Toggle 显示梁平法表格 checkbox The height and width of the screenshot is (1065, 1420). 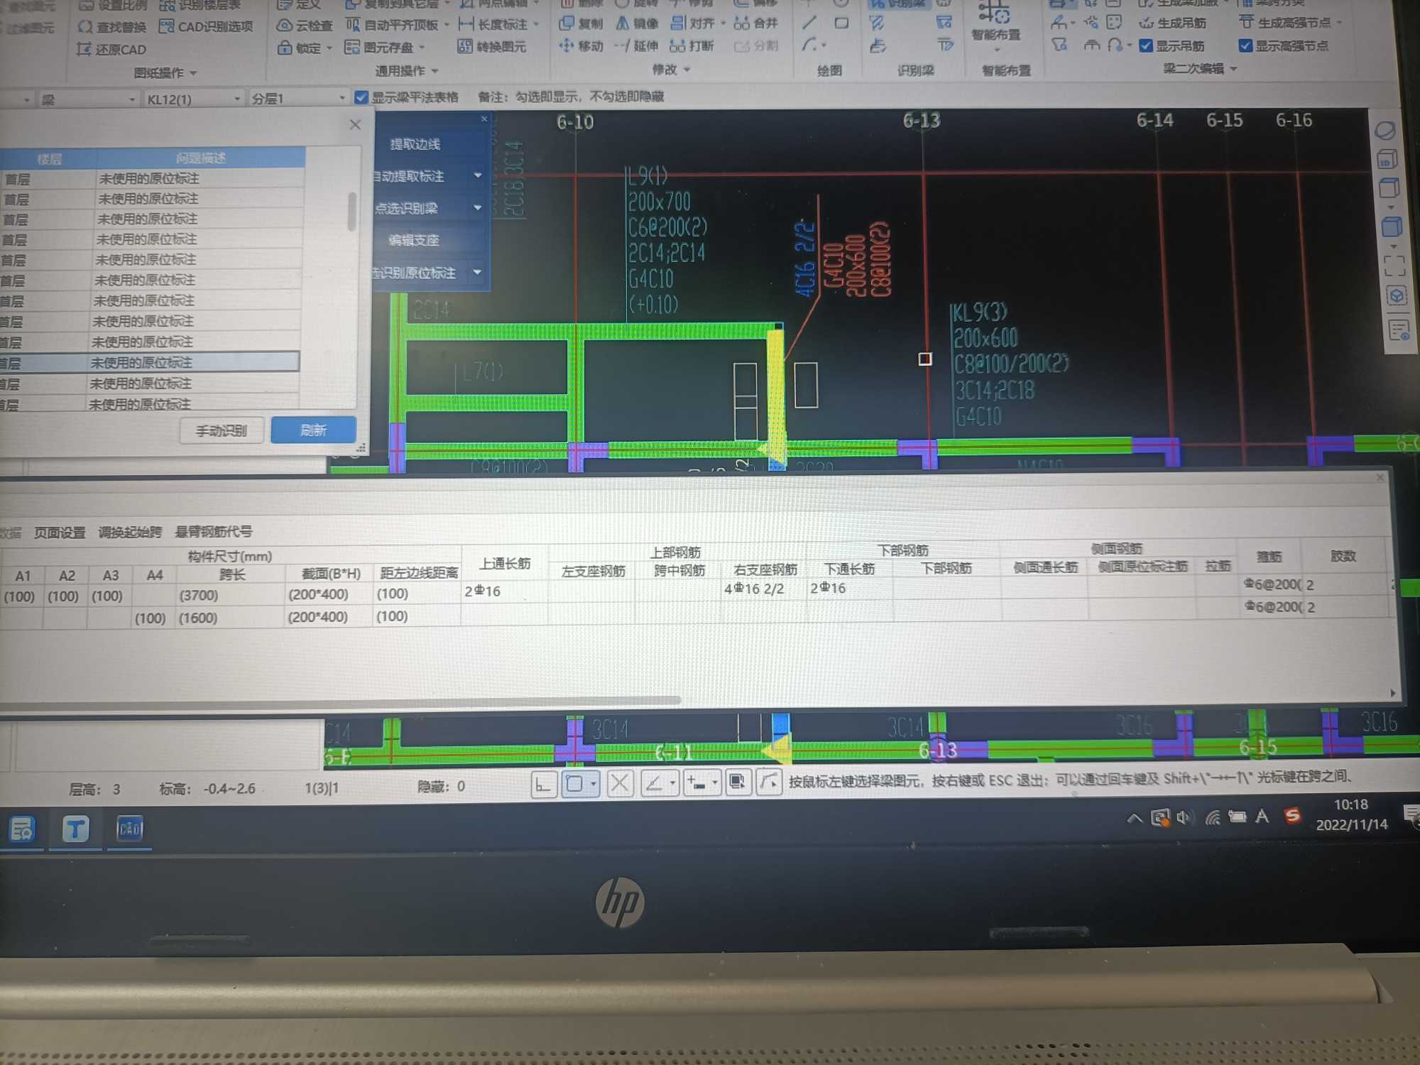tap(361, 97)
